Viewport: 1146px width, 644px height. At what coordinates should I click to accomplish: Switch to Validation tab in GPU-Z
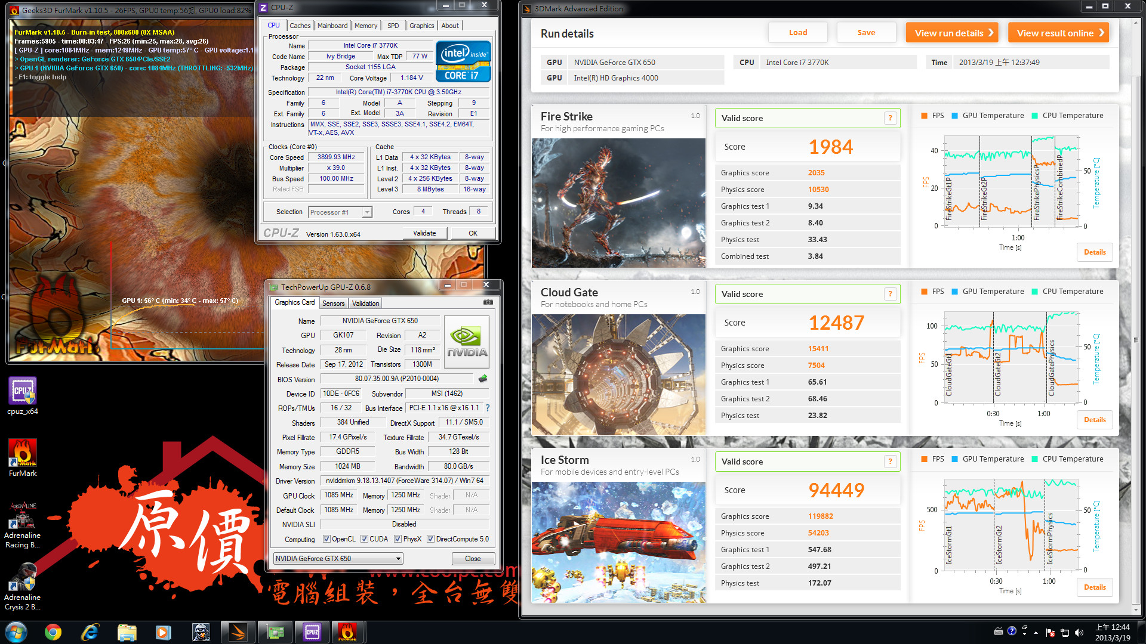click(365, 304)
